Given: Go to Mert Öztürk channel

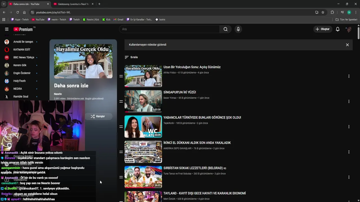Looking at the screenshot, I should [170, 199].
